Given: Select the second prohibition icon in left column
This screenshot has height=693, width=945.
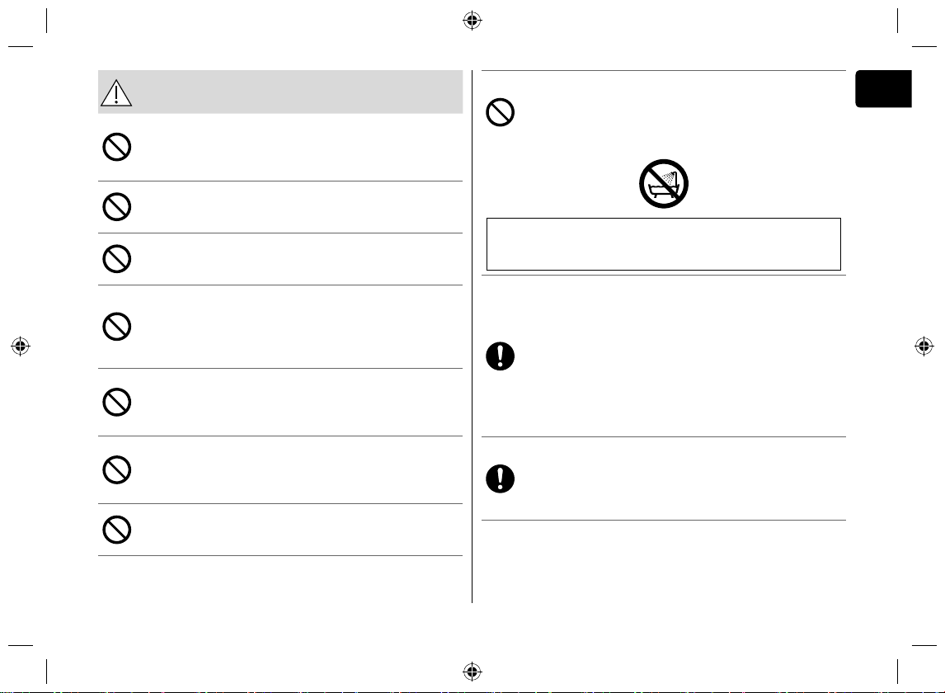Looking at the screenshot, I should [x=117, y=207].
